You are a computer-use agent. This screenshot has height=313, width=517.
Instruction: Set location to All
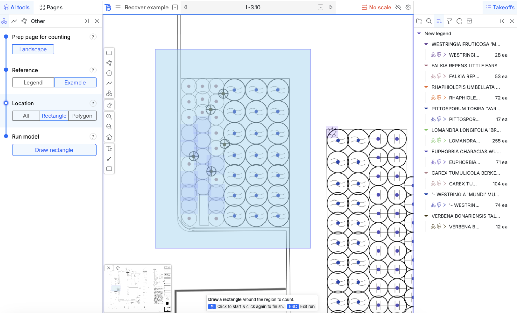pos(26,116)
